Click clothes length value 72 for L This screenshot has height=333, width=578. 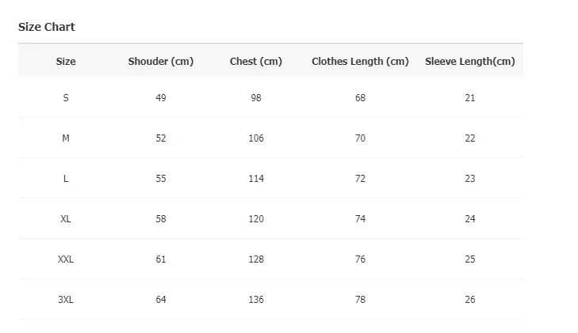360,179
